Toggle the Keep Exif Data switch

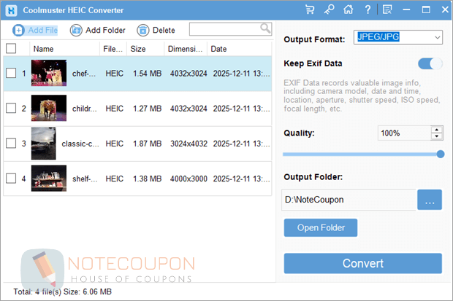tap(430, 63)
